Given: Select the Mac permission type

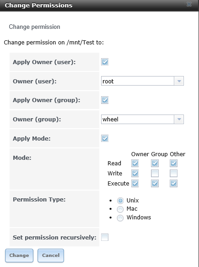Looking at the screenshot, I should pyautogui.click(x=120, y=209).
